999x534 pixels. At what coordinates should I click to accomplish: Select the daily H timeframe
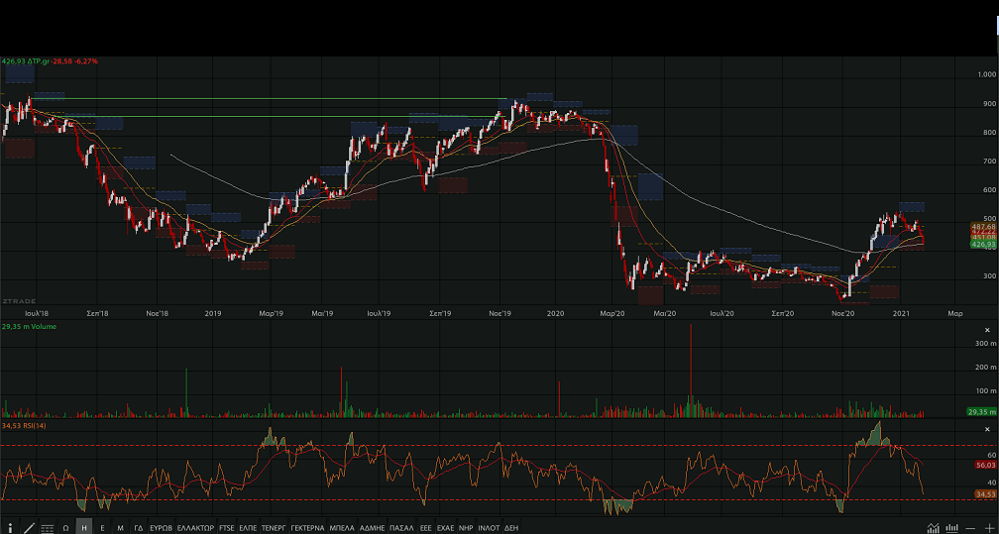coord(84,528)
